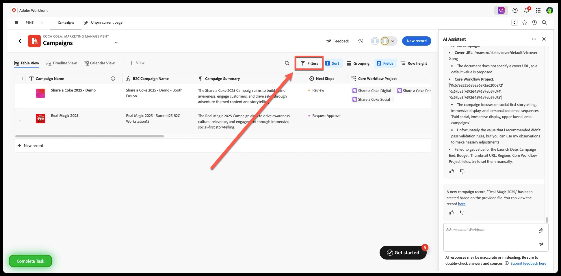Switch to the Timeline View tab

tap(62, 63)
